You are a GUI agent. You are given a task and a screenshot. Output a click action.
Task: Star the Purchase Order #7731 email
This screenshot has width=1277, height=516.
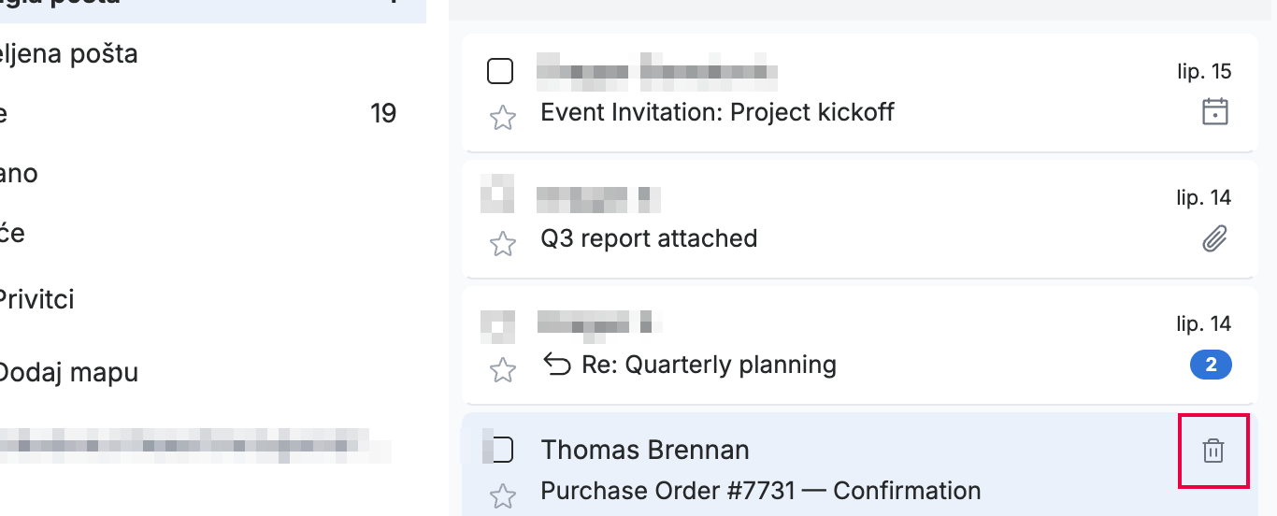(503, 495)
